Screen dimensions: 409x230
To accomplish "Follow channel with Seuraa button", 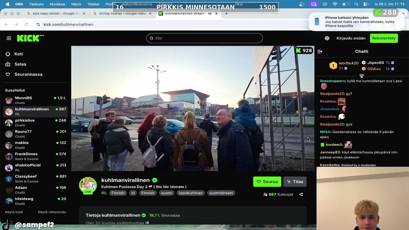I will click(267, 182).
